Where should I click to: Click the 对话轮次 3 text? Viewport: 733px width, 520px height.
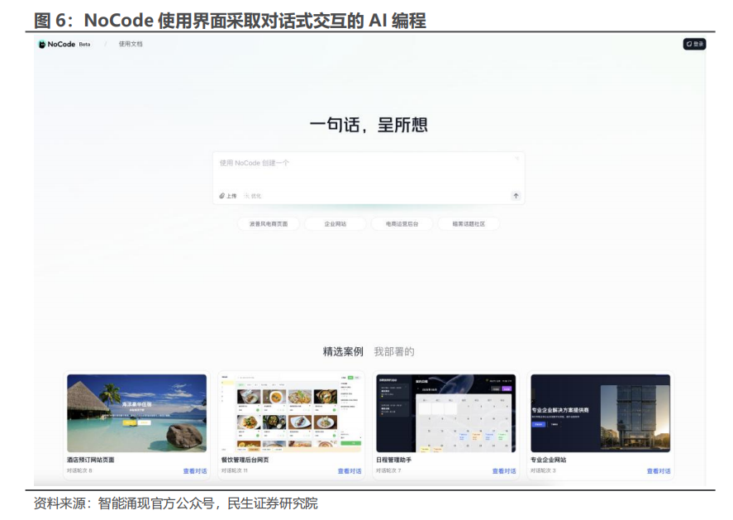point(543,470)
